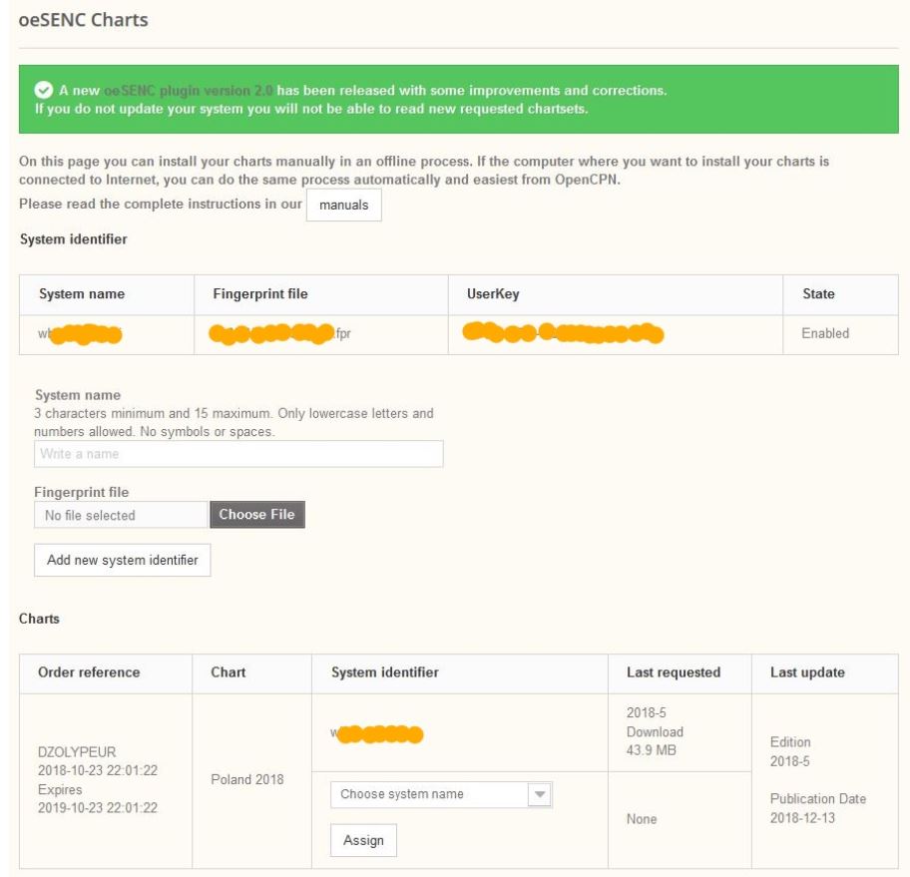
Task: Click the 2018-5 Download 43.9 MB link
Action: 655,731
